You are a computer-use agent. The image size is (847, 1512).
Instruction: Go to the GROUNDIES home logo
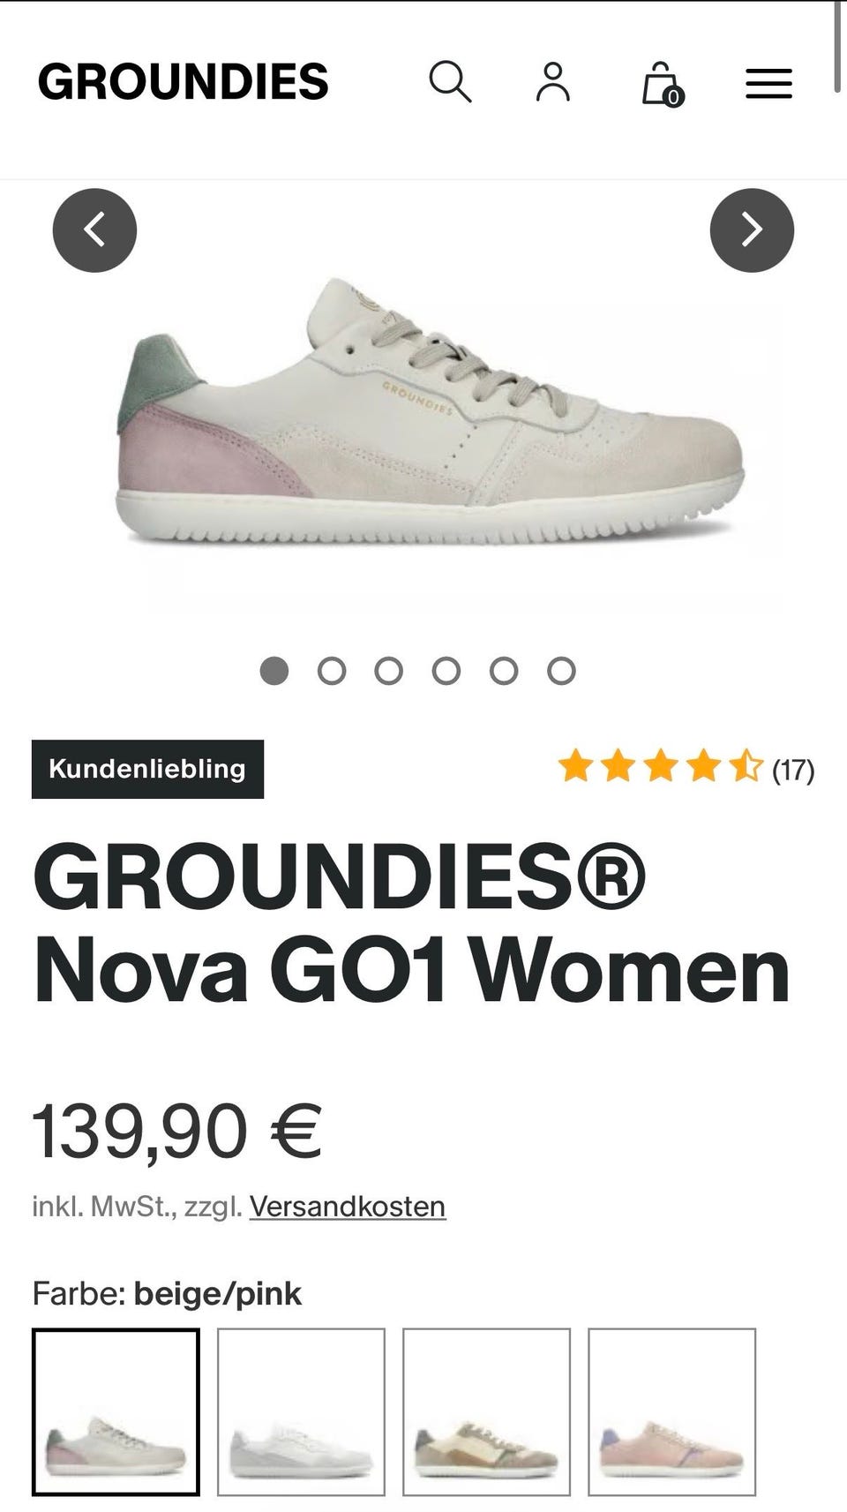coord(183,82)
